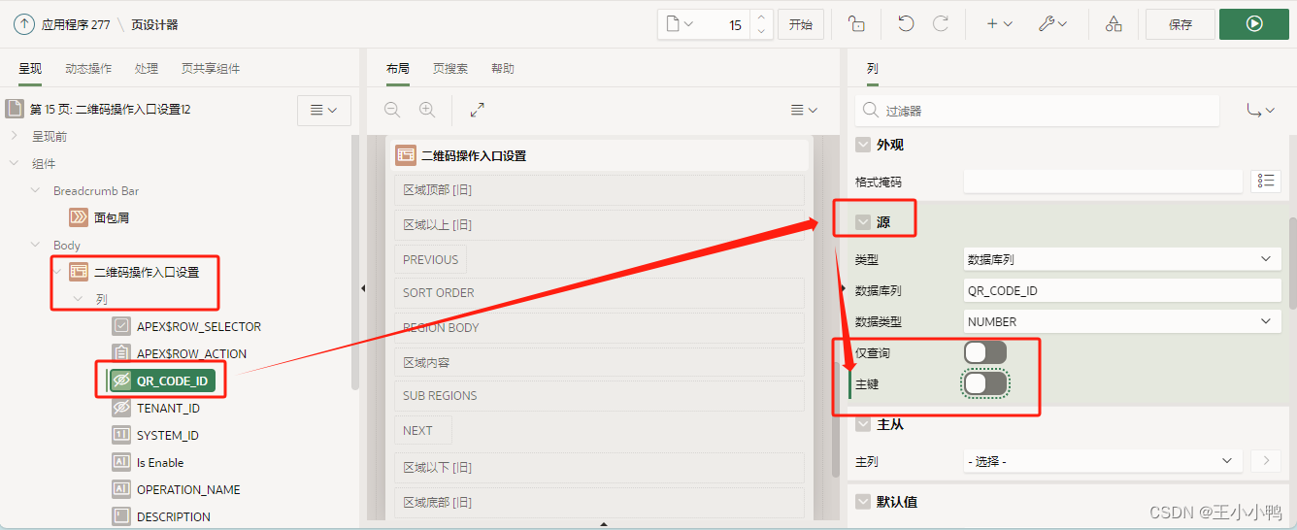This screenshot has width=1297, height=530.
Task: Select the QR_CODE_ID column in tree
Action: [x=161, y=381]
